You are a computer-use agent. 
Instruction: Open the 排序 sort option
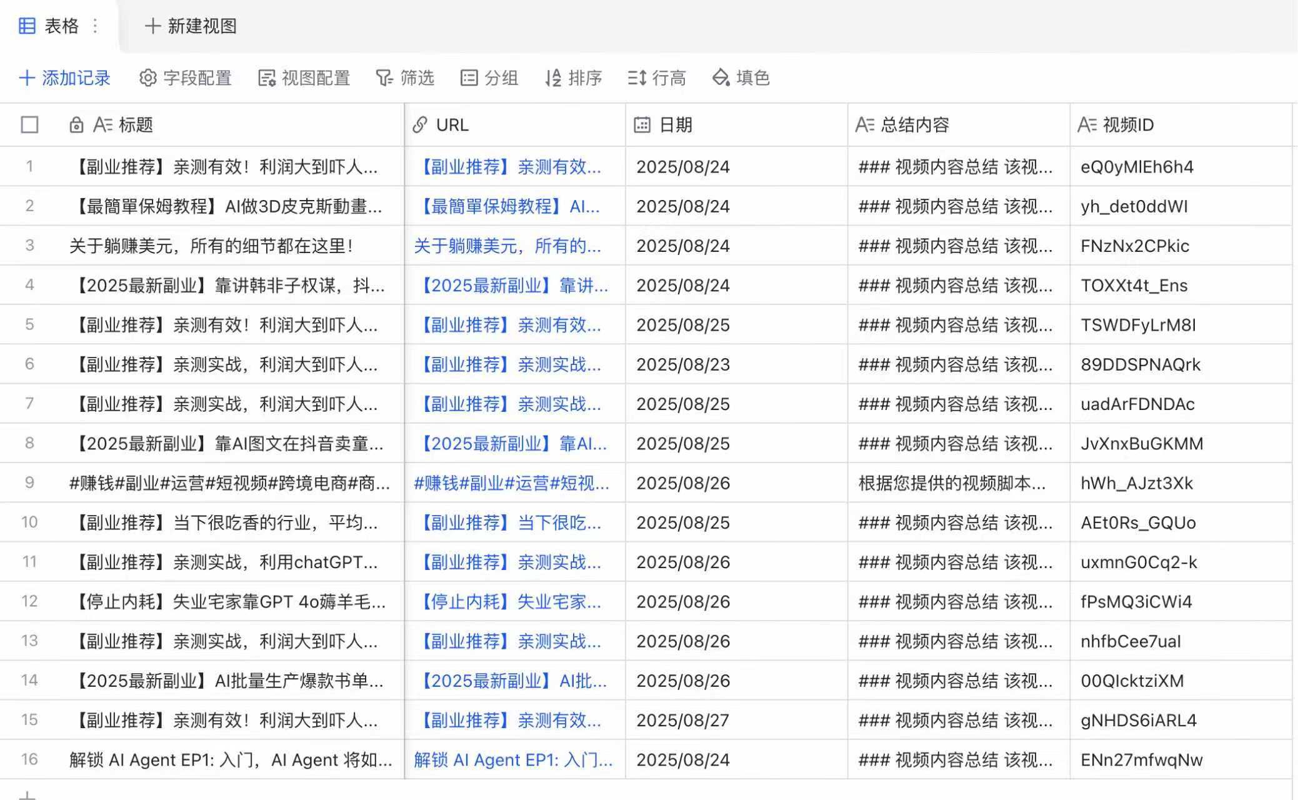coord(573,77)
